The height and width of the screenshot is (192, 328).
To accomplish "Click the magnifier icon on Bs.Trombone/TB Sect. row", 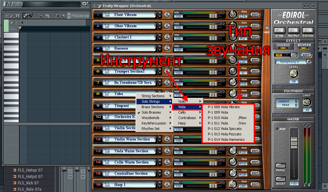I will point(167,82).
